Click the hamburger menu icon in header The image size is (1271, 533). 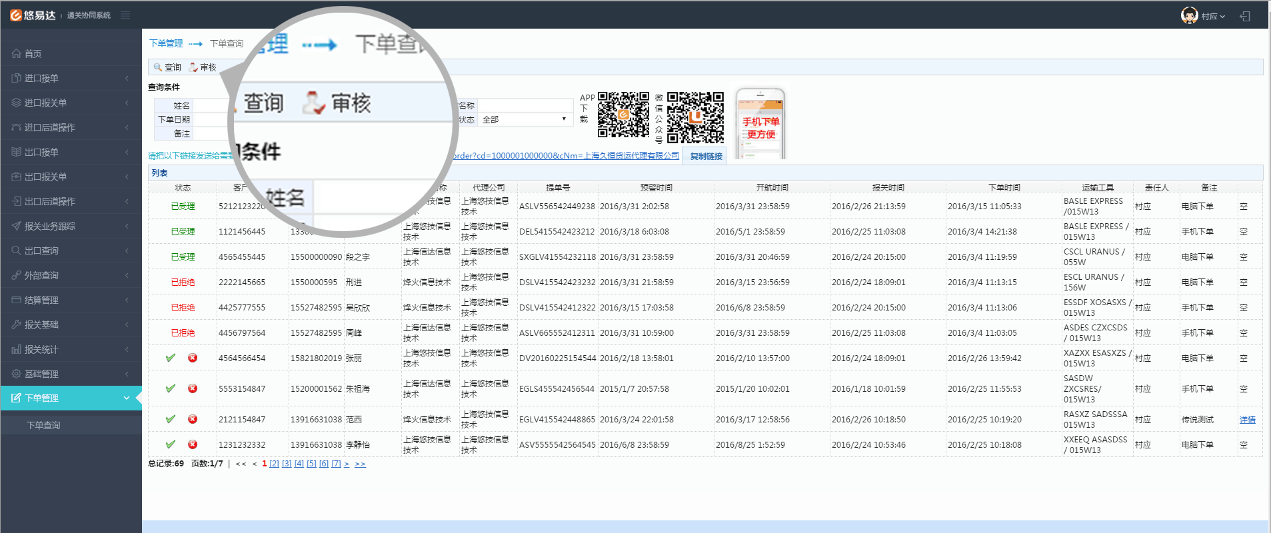[x=125, y=15]
